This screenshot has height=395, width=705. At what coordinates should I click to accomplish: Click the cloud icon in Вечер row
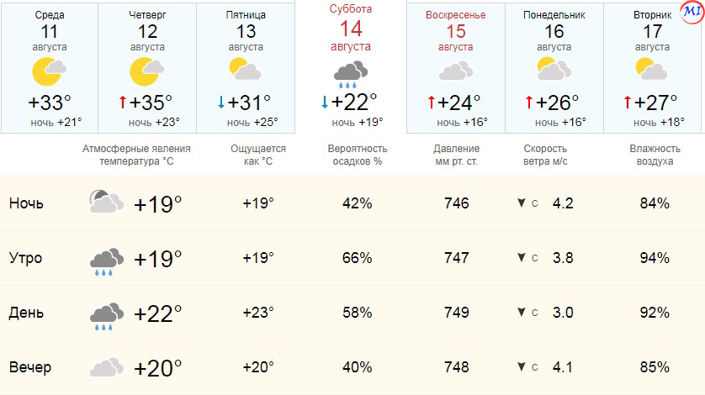[107, 367]
